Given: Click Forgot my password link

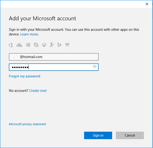Looking at the screenshot, I should (x=25, y=76).
